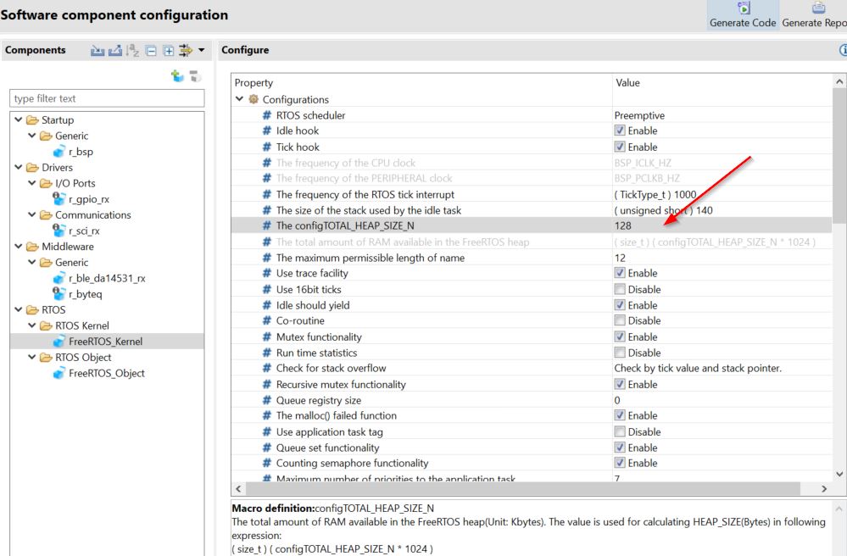Toggle the malloc() failed function checkbox
Screen dimensions: 847x556
click(x=620, y=415)
